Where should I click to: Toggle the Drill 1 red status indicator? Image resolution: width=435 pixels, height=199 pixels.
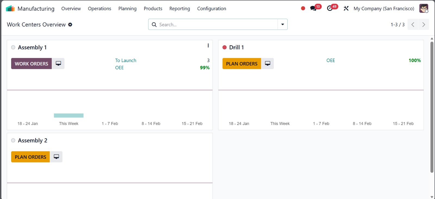[225, 47]
